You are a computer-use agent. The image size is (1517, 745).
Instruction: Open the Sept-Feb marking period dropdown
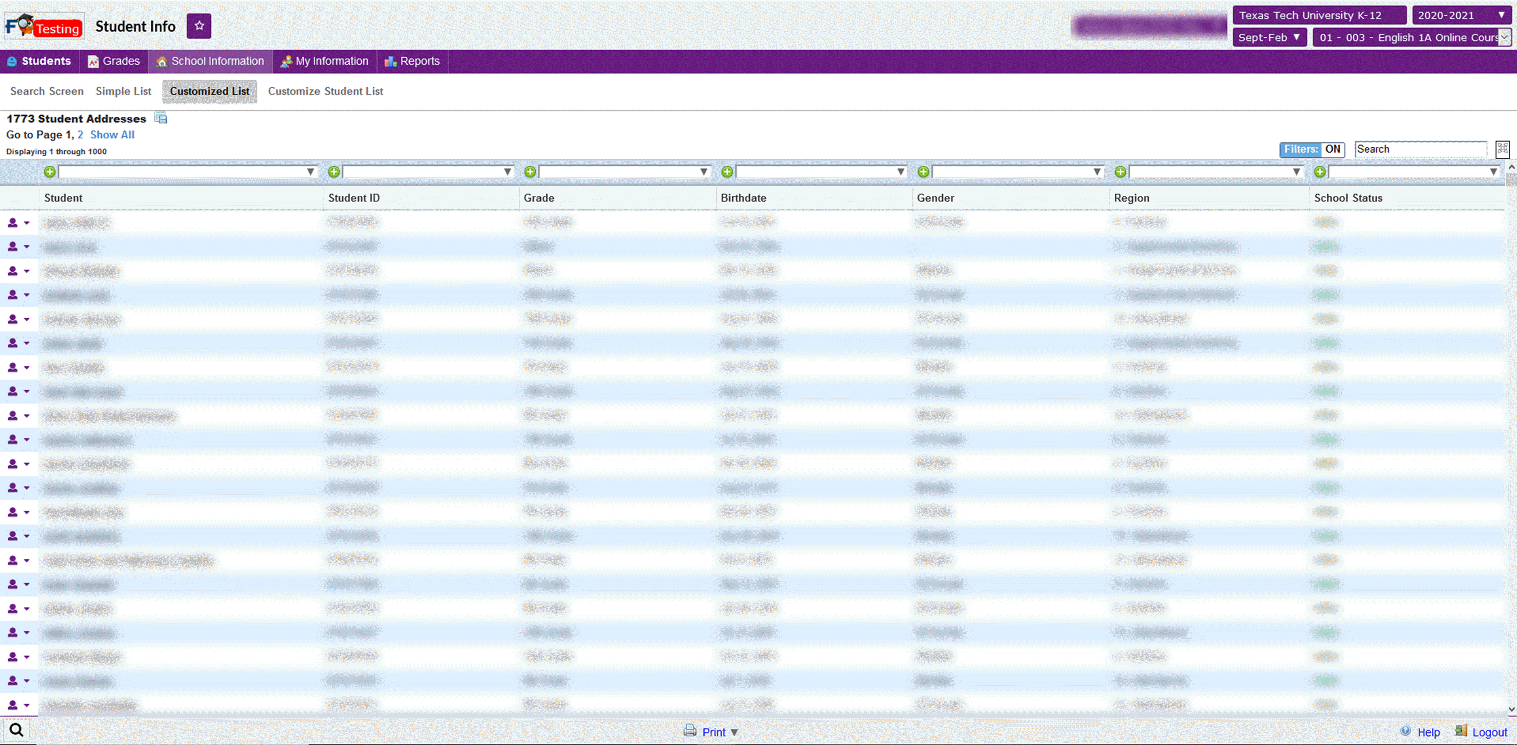[1270, 37]
